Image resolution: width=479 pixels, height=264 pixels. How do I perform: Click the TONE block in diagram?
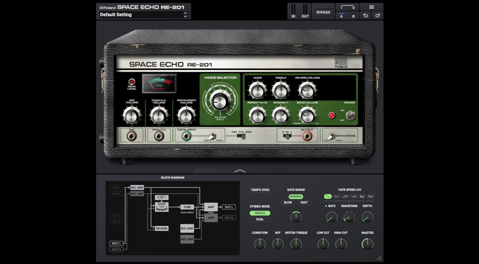click(x=187, y=207)
